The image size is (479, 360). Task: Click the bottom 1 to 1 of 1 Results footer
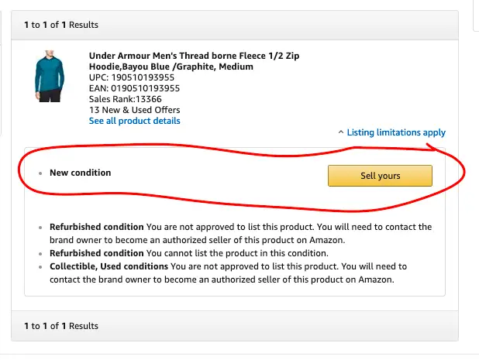tap(61, 326)
